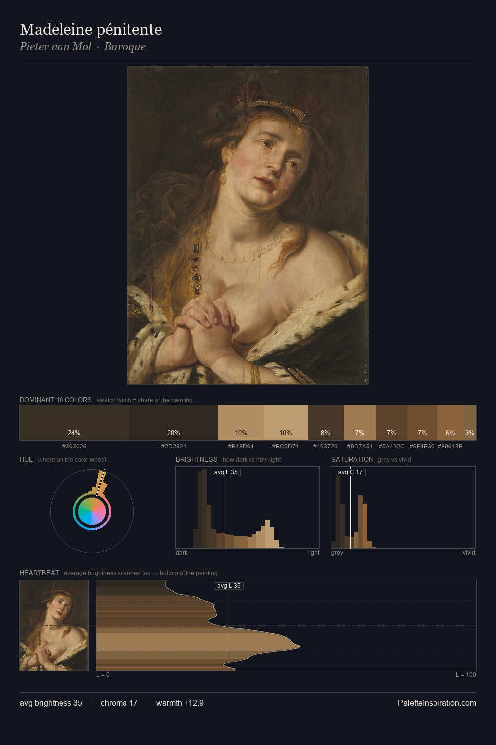The image size is (496, 745).
Task: Click the hex label #B18D64
Action: click(x=241, y=447)
